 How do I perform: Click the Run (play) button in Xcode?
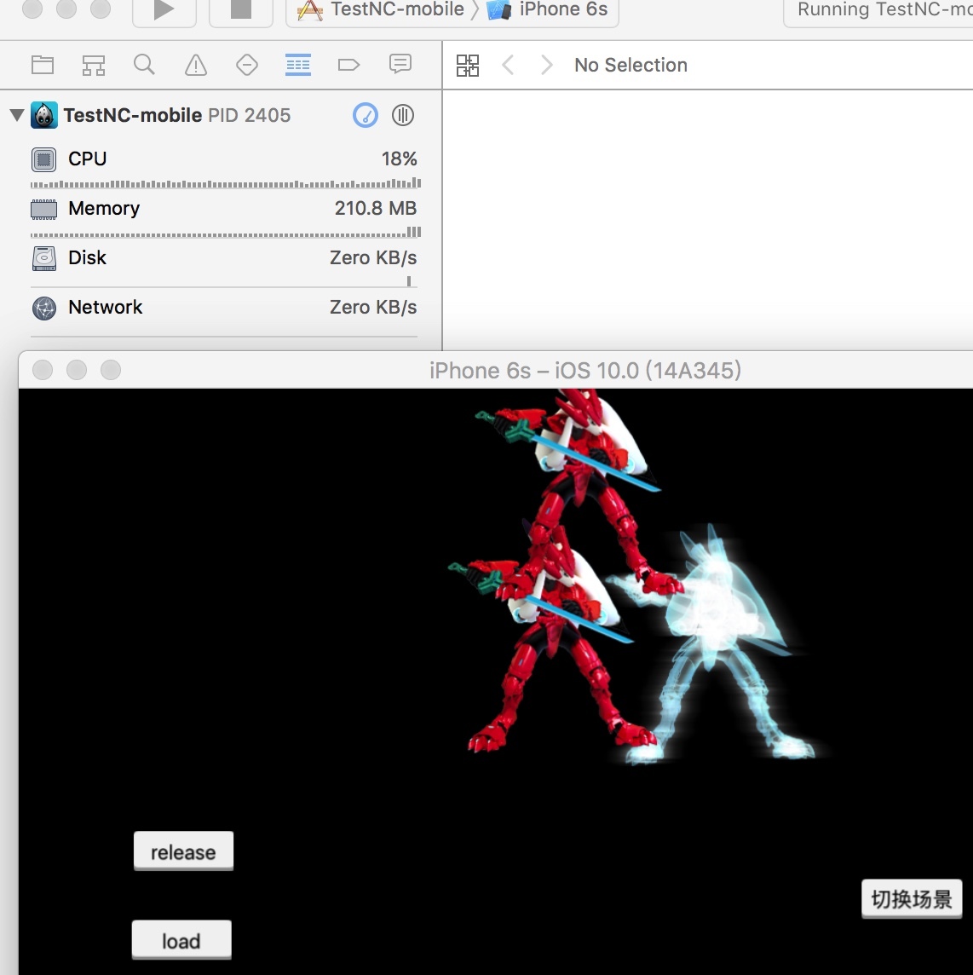click(164, 10)
